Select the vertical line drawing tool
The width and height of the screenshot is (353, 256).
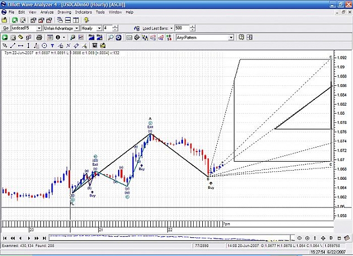pos(28,46)
